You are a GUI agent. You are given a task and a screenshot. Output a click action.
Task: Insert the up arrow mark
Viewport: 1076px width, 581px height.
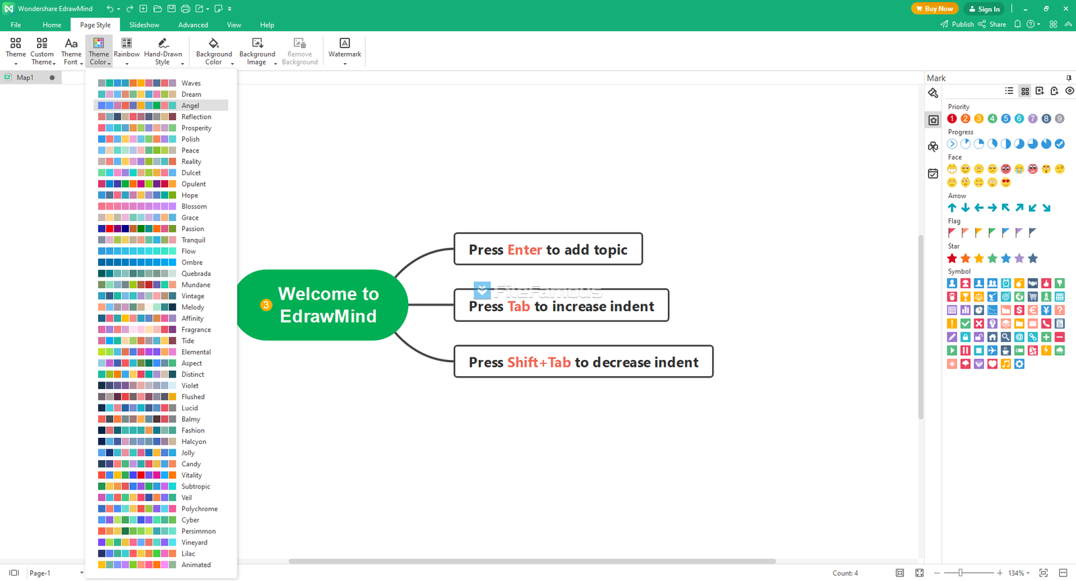[952, 208]
